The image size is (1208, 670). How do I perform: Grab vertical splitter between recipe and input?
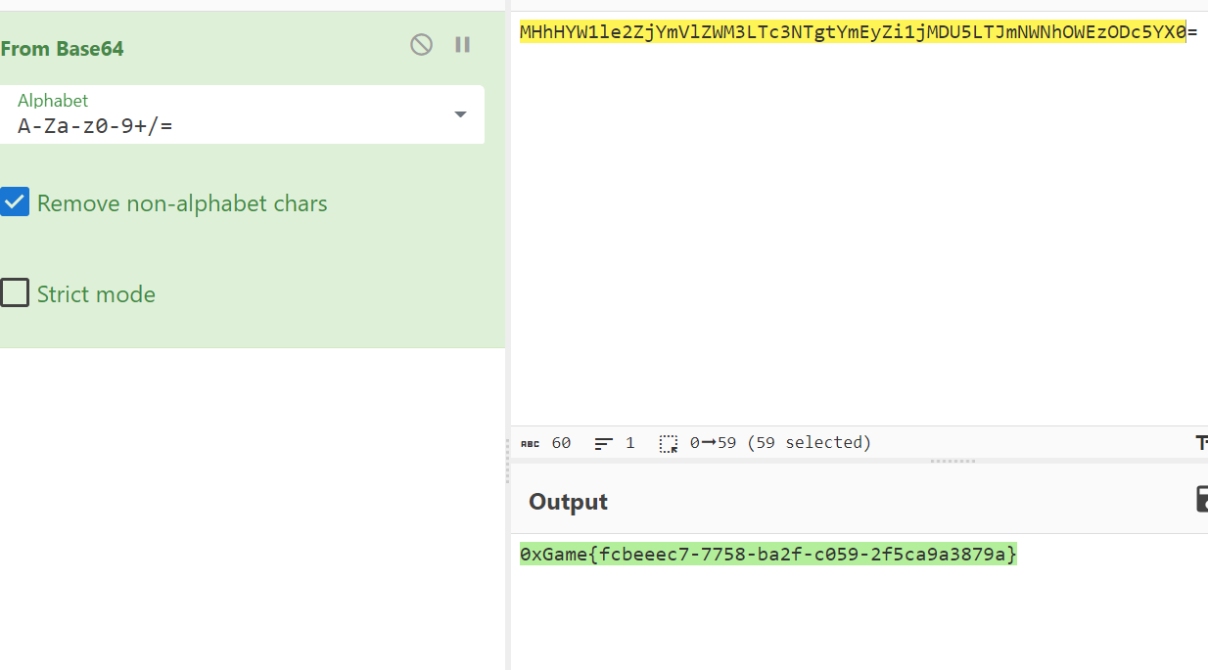(x=507, y=460)
